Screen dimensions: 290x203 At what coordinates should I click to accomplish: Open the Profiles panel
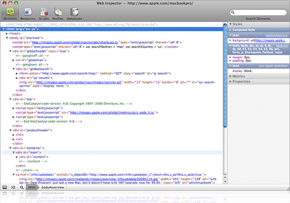57,14
